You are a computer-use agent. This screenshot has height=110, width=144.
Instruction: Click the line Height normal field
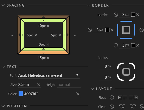click(69, 85)
